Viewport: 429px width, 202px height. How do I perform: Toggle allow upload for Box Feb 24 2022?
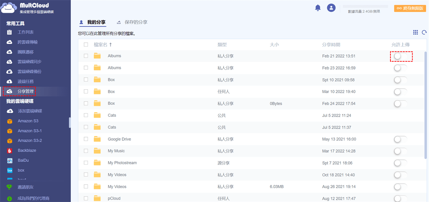tap(400, 104)
